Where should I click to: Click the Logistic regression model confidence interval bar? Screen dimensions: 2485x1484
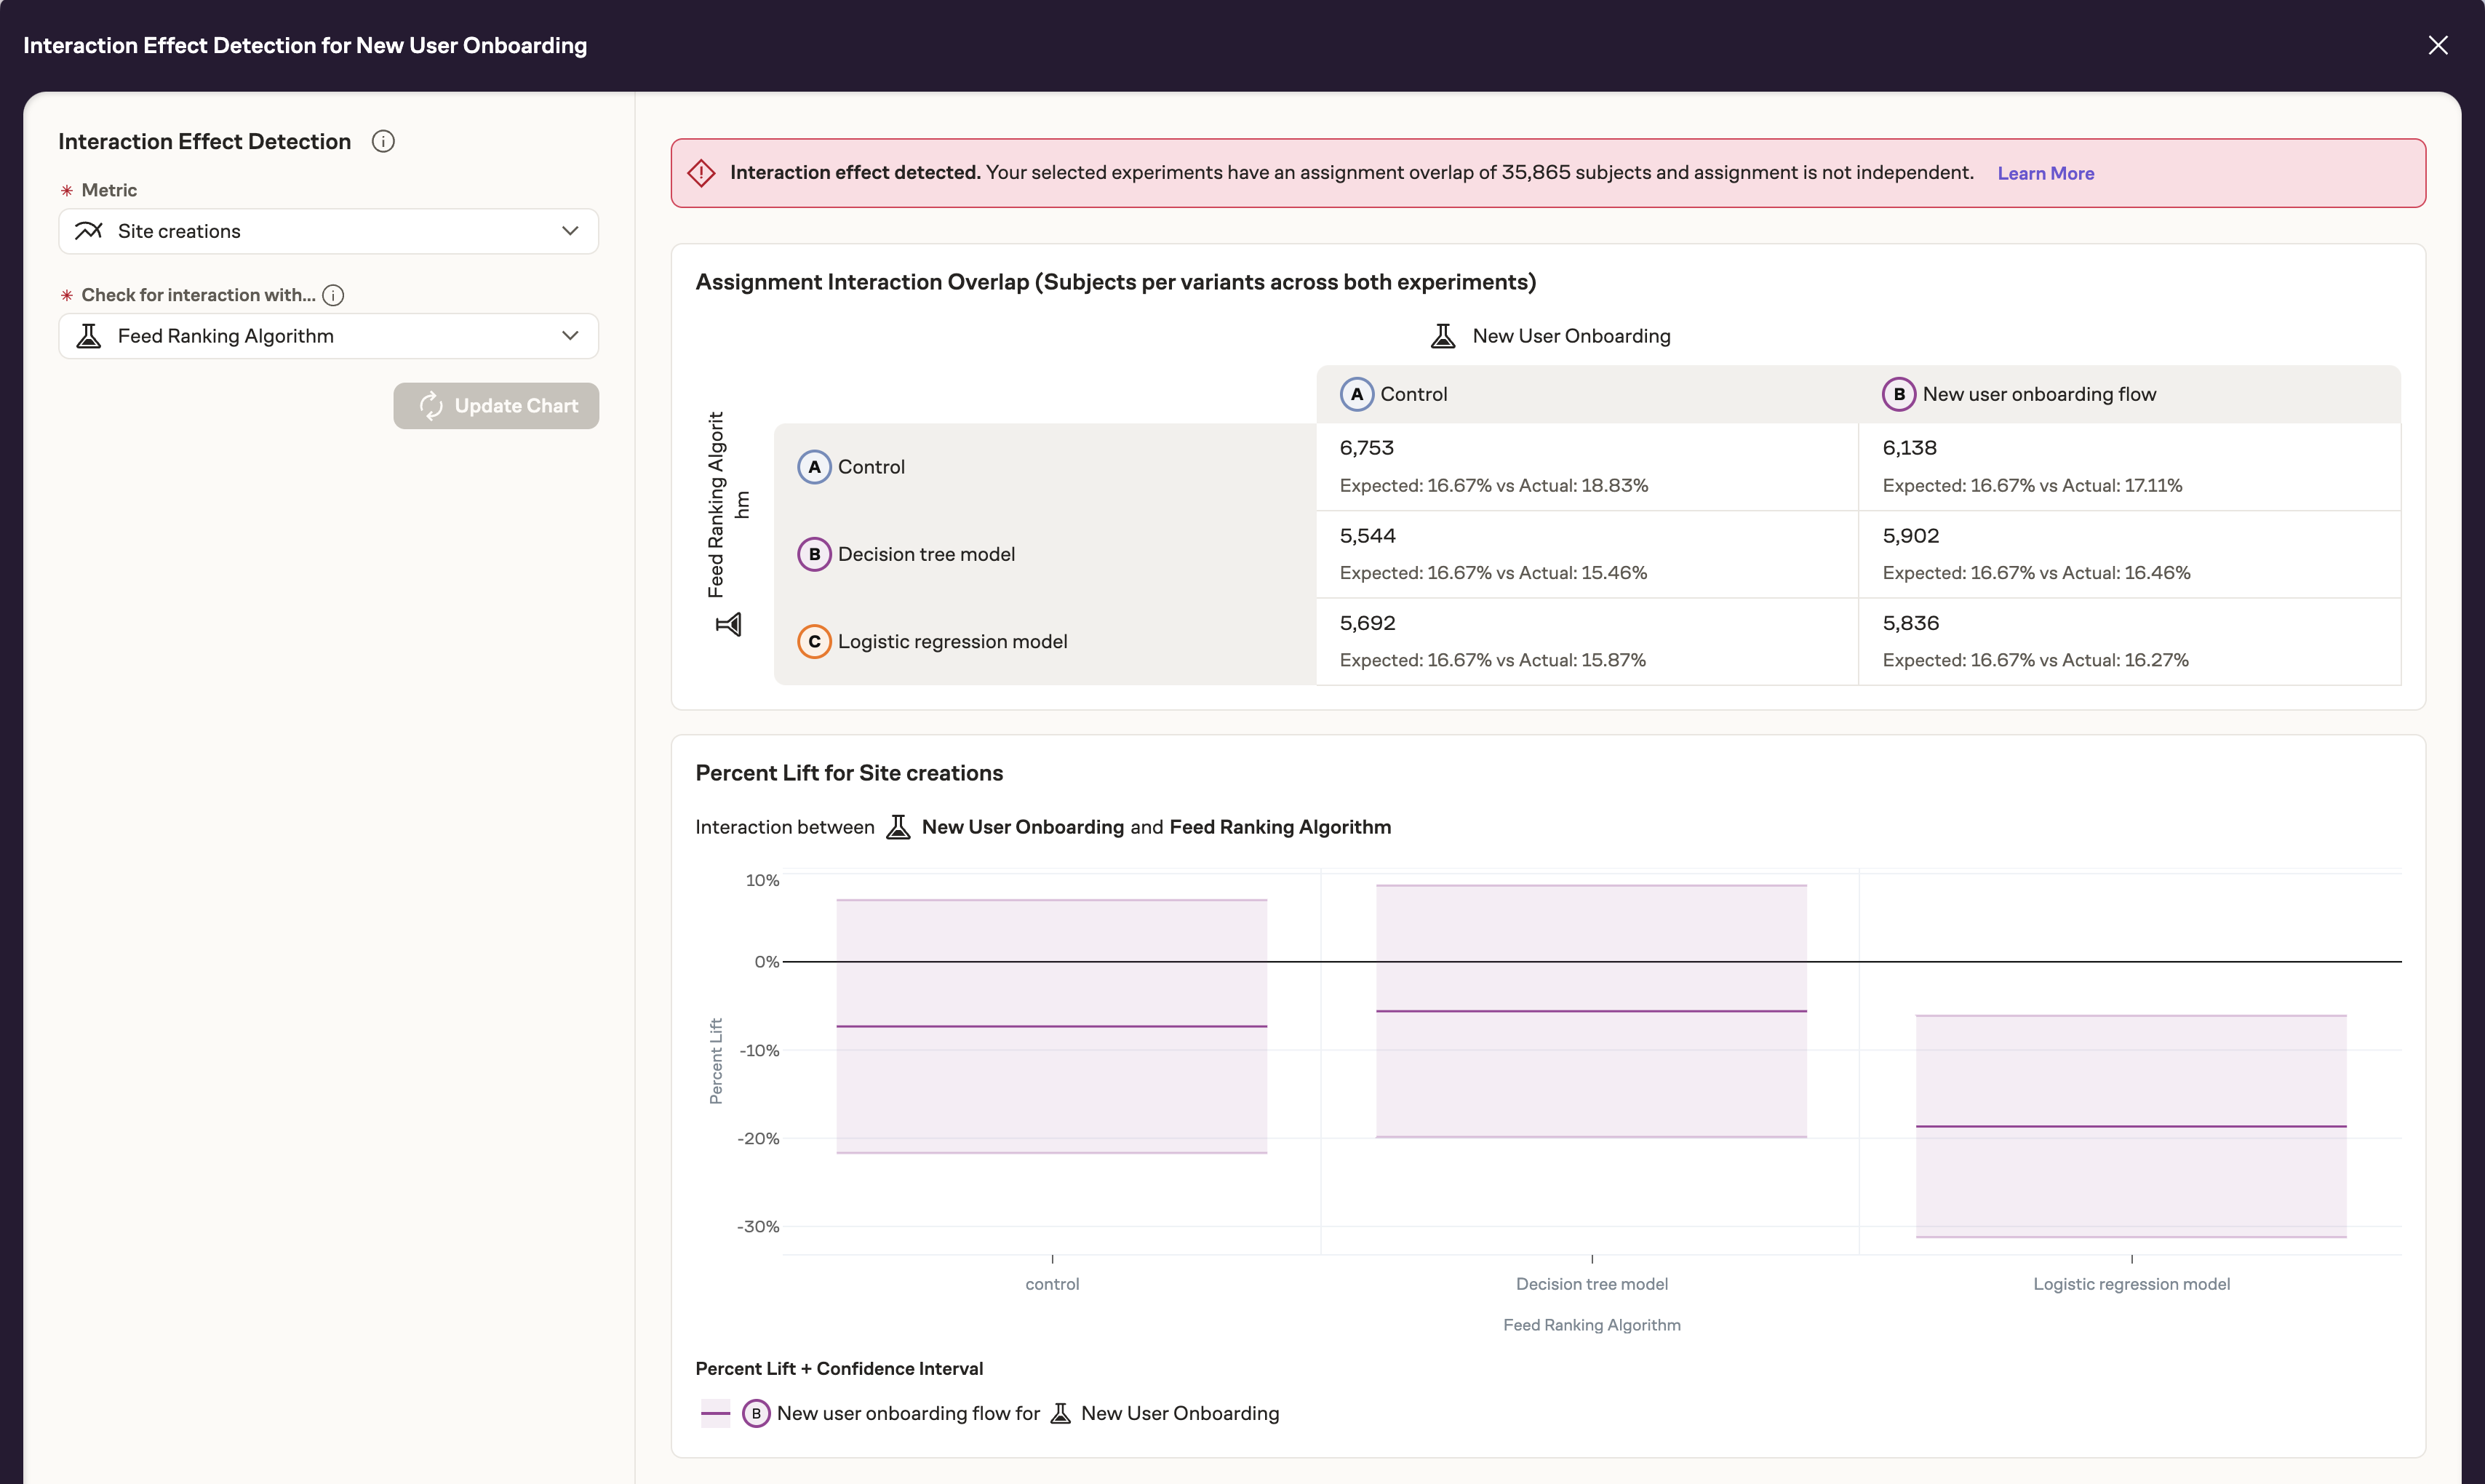pos(2130,1126)
